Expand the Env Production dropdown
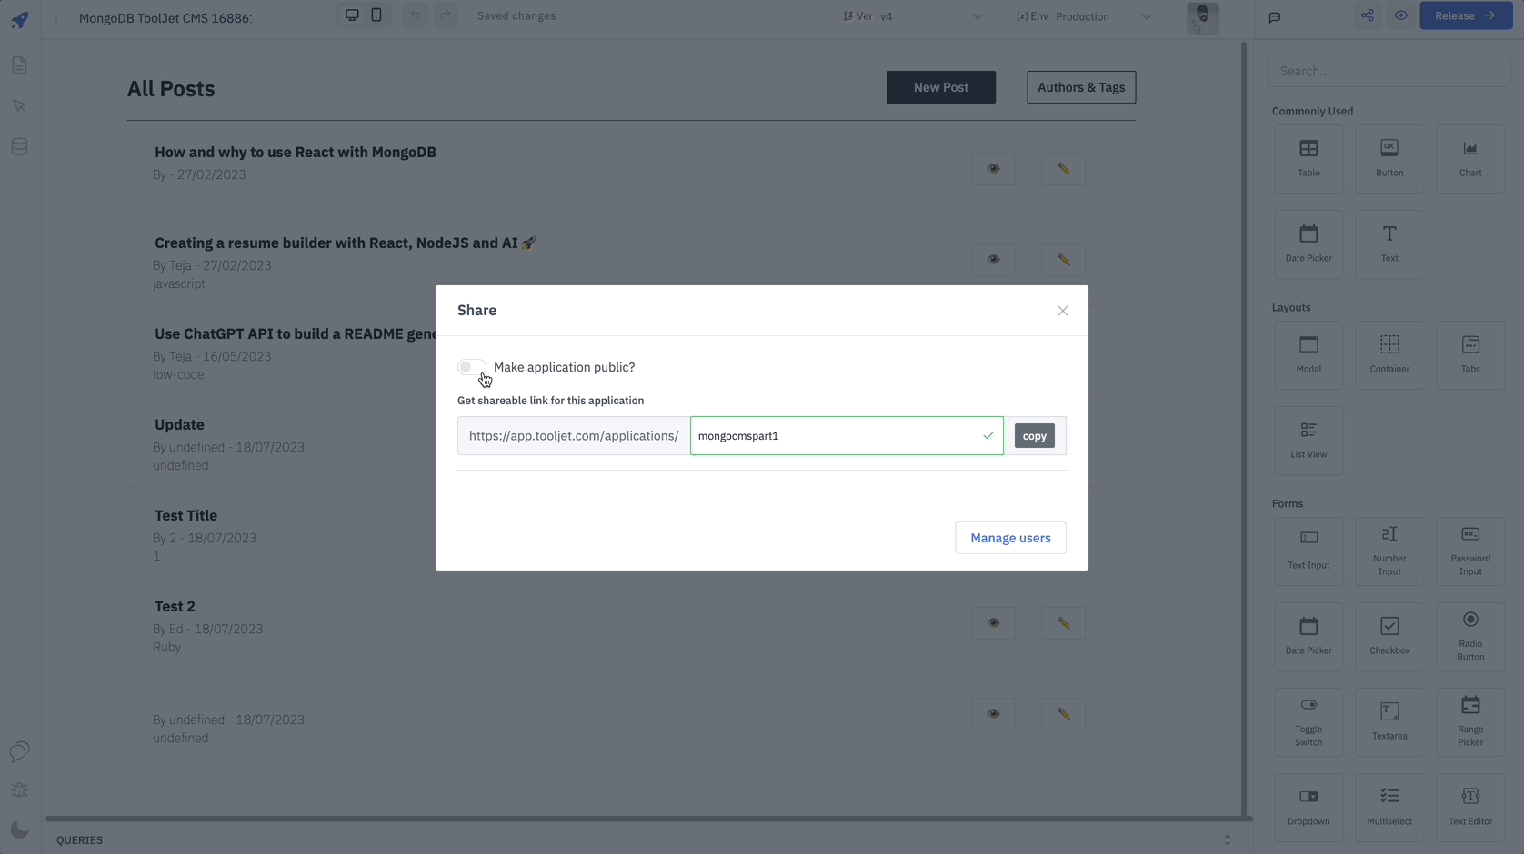 [x=1083, y=16]
